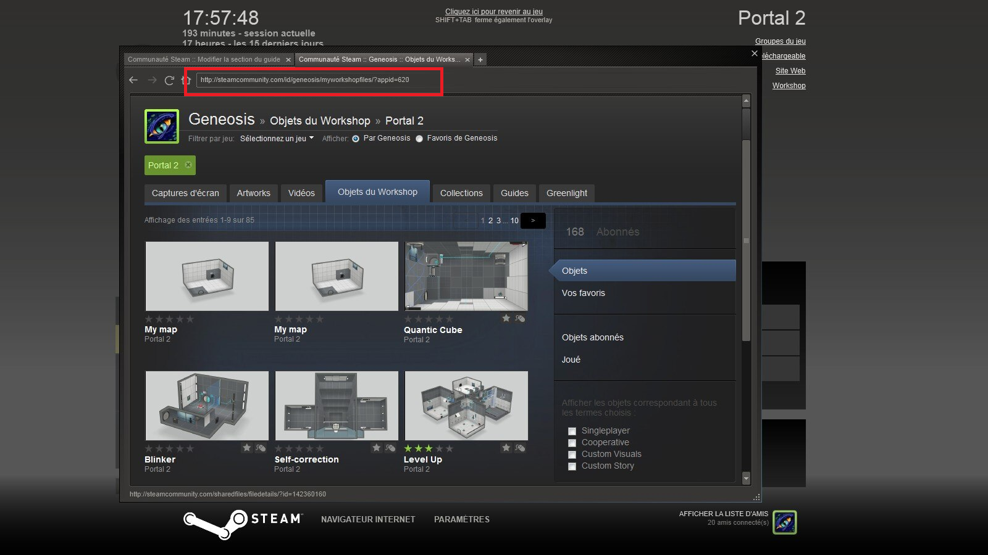Click the page scrollbar down arrow

click(x=746, y=479)
